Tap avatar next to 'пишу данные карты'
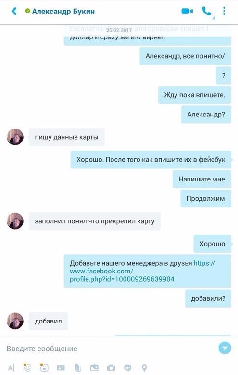This screenshot has height=375, width=238. 15,137
